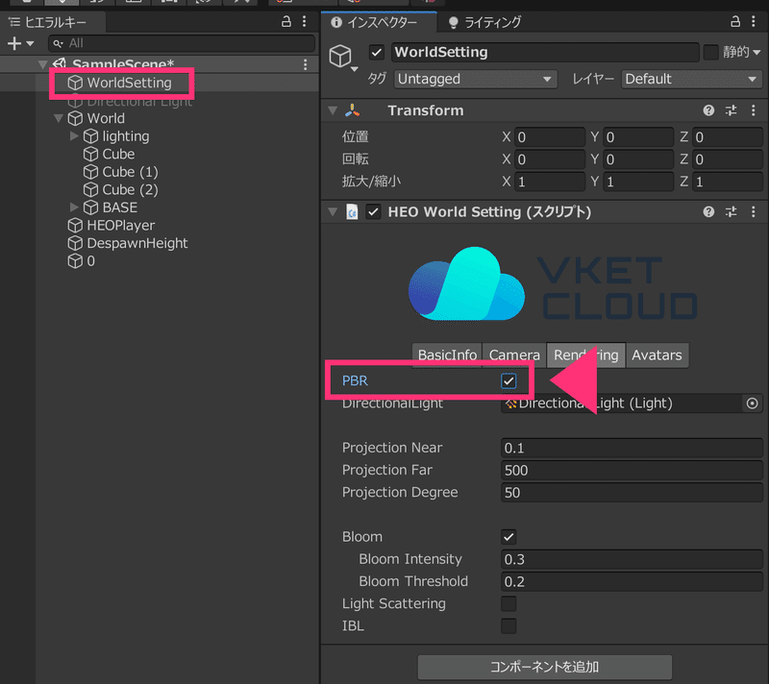This screenshot has width=769, height=684.
Task: Select the lighting object in hierarchy
Action: pyautogui.click(x=126, y=136)
